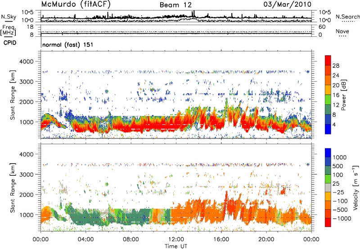Screen dimensions: 360x249
Task: Pick the red top segment of the Power colorbar
Action: (x=328, y=61)
